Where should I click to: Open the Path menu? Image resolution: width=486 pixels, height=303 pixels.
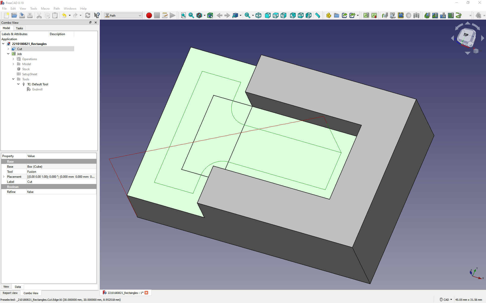click(x=56, y=8)
